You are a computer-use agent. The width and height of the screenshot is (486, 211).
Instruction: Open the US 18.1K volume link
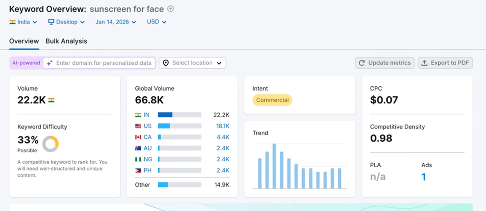pos(222,126)
